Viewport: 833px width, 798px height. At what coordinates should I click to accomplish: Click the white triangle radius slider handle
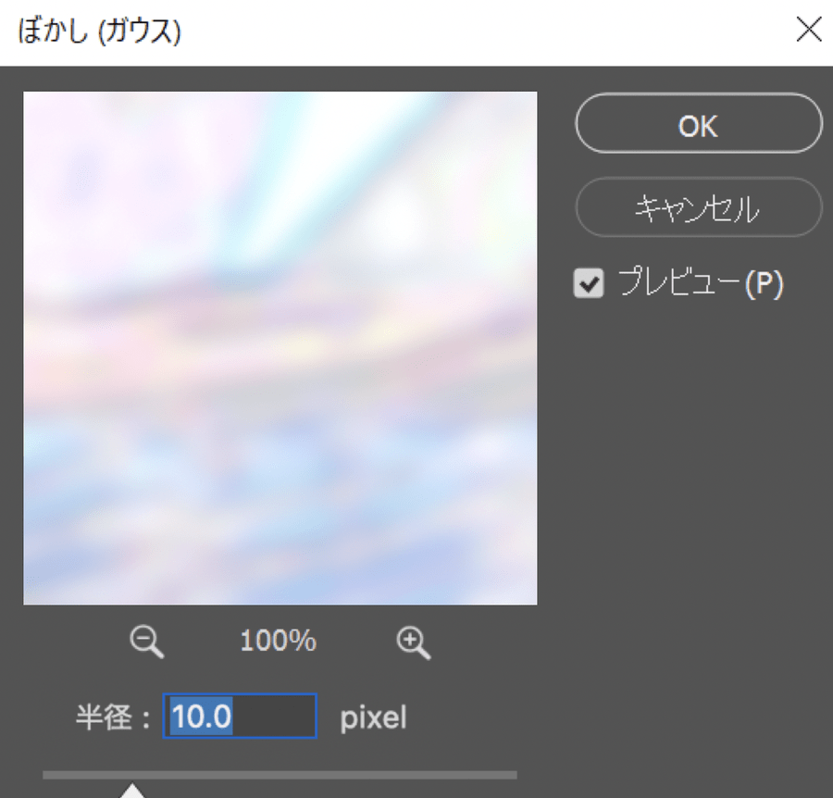point(131,790)
